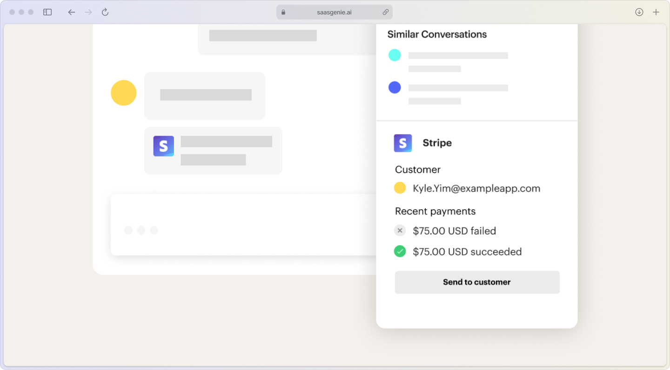Click the padlock icon in the address bar
Viewport: 670px width, 370px height.
click(283, 12)
